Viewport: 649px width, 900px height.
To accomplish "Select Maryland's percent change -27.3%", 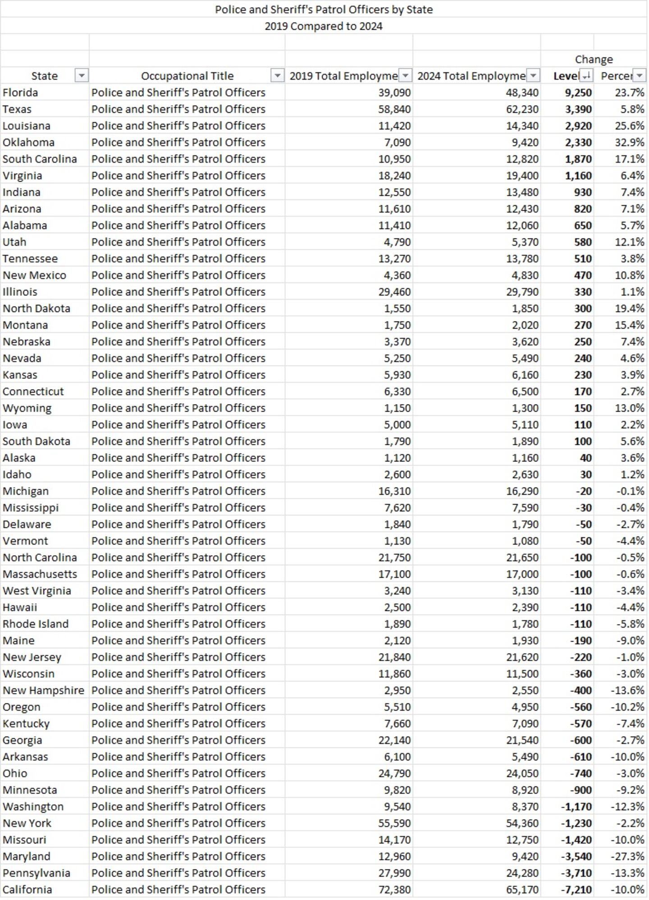I will click(x=629, y=856).
